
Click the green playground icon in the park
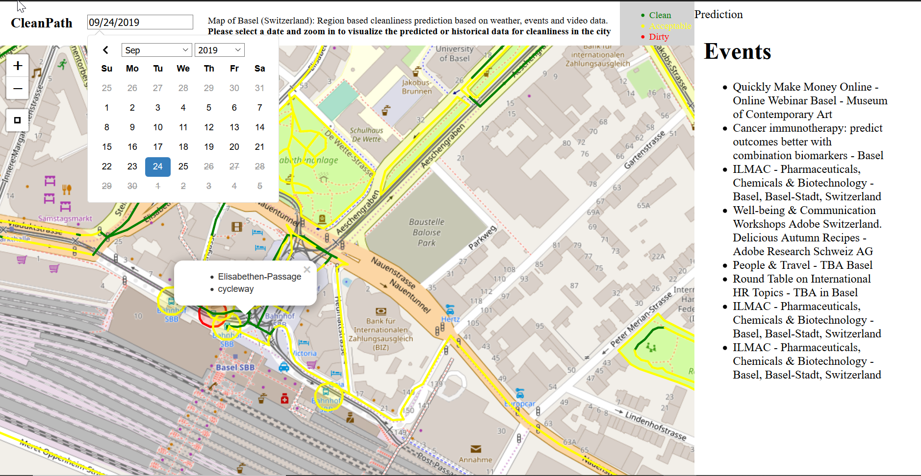point(651,347)
